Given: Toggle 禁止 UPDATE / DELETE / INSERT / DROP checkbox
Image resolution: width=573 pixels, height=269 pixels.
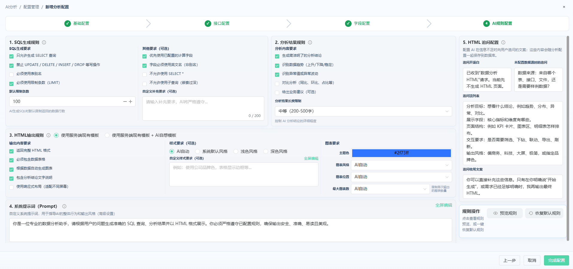Looking at the screenshot, I should pos(11,65).
